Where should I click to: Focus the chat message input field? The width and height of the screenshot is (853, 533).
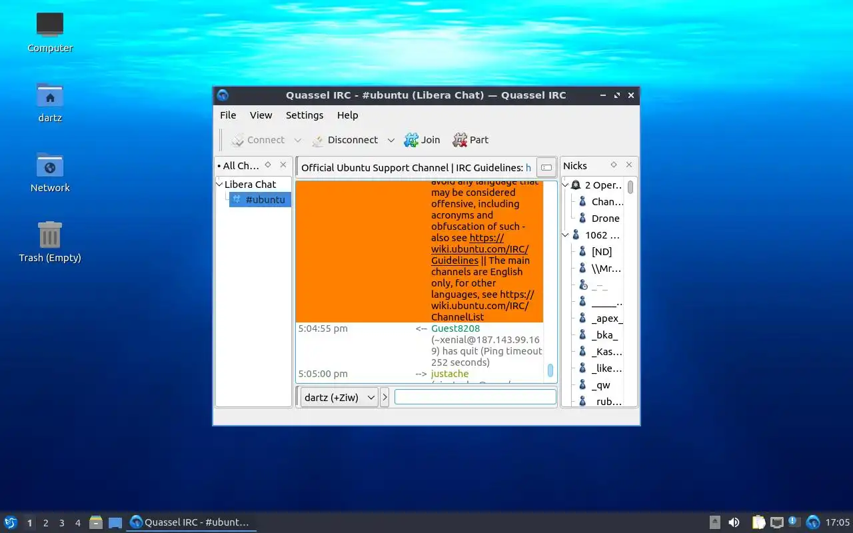coord(475,397)
